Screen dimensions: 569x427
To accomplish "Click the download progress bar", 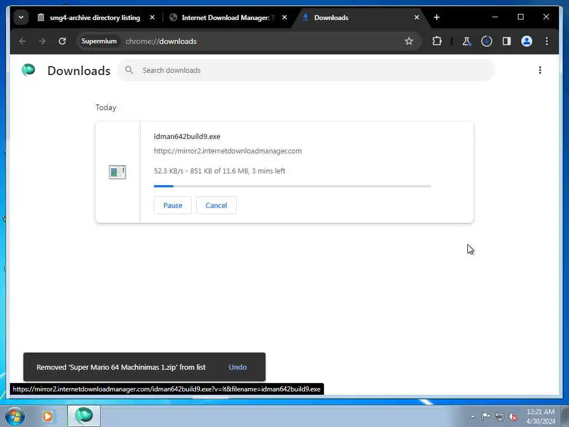I will (x=292, y=186).
